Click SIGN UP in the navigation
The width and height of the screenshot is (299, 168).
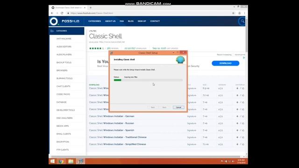pyautogui.click(x=142, y=21)
